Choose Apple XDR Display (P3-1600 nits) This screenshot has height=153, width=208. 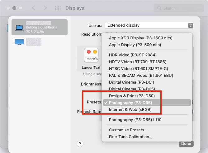141,38
